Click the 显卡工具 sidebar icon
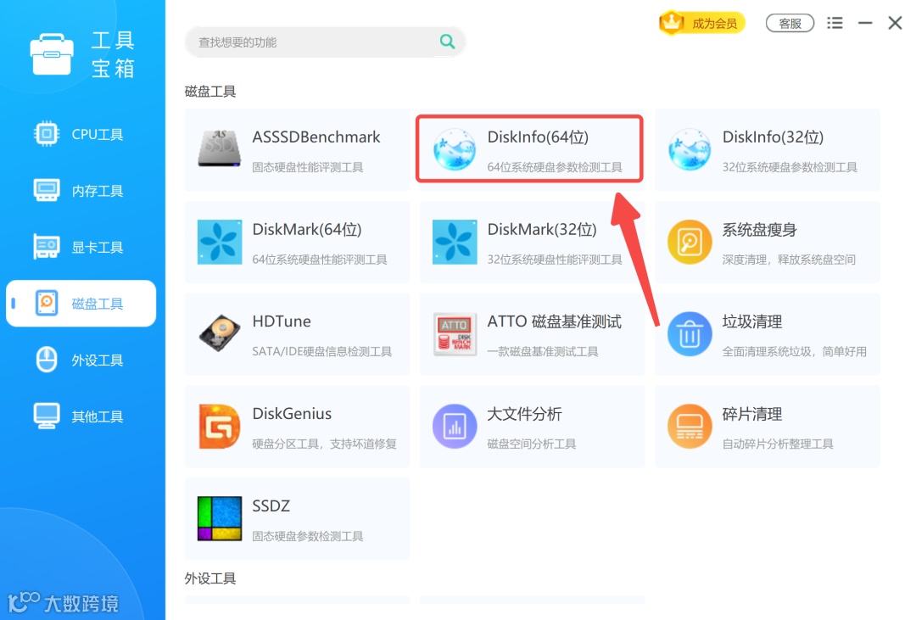Image resolution: width=916 pixels, height=620 pixels. tap(46, 247)
